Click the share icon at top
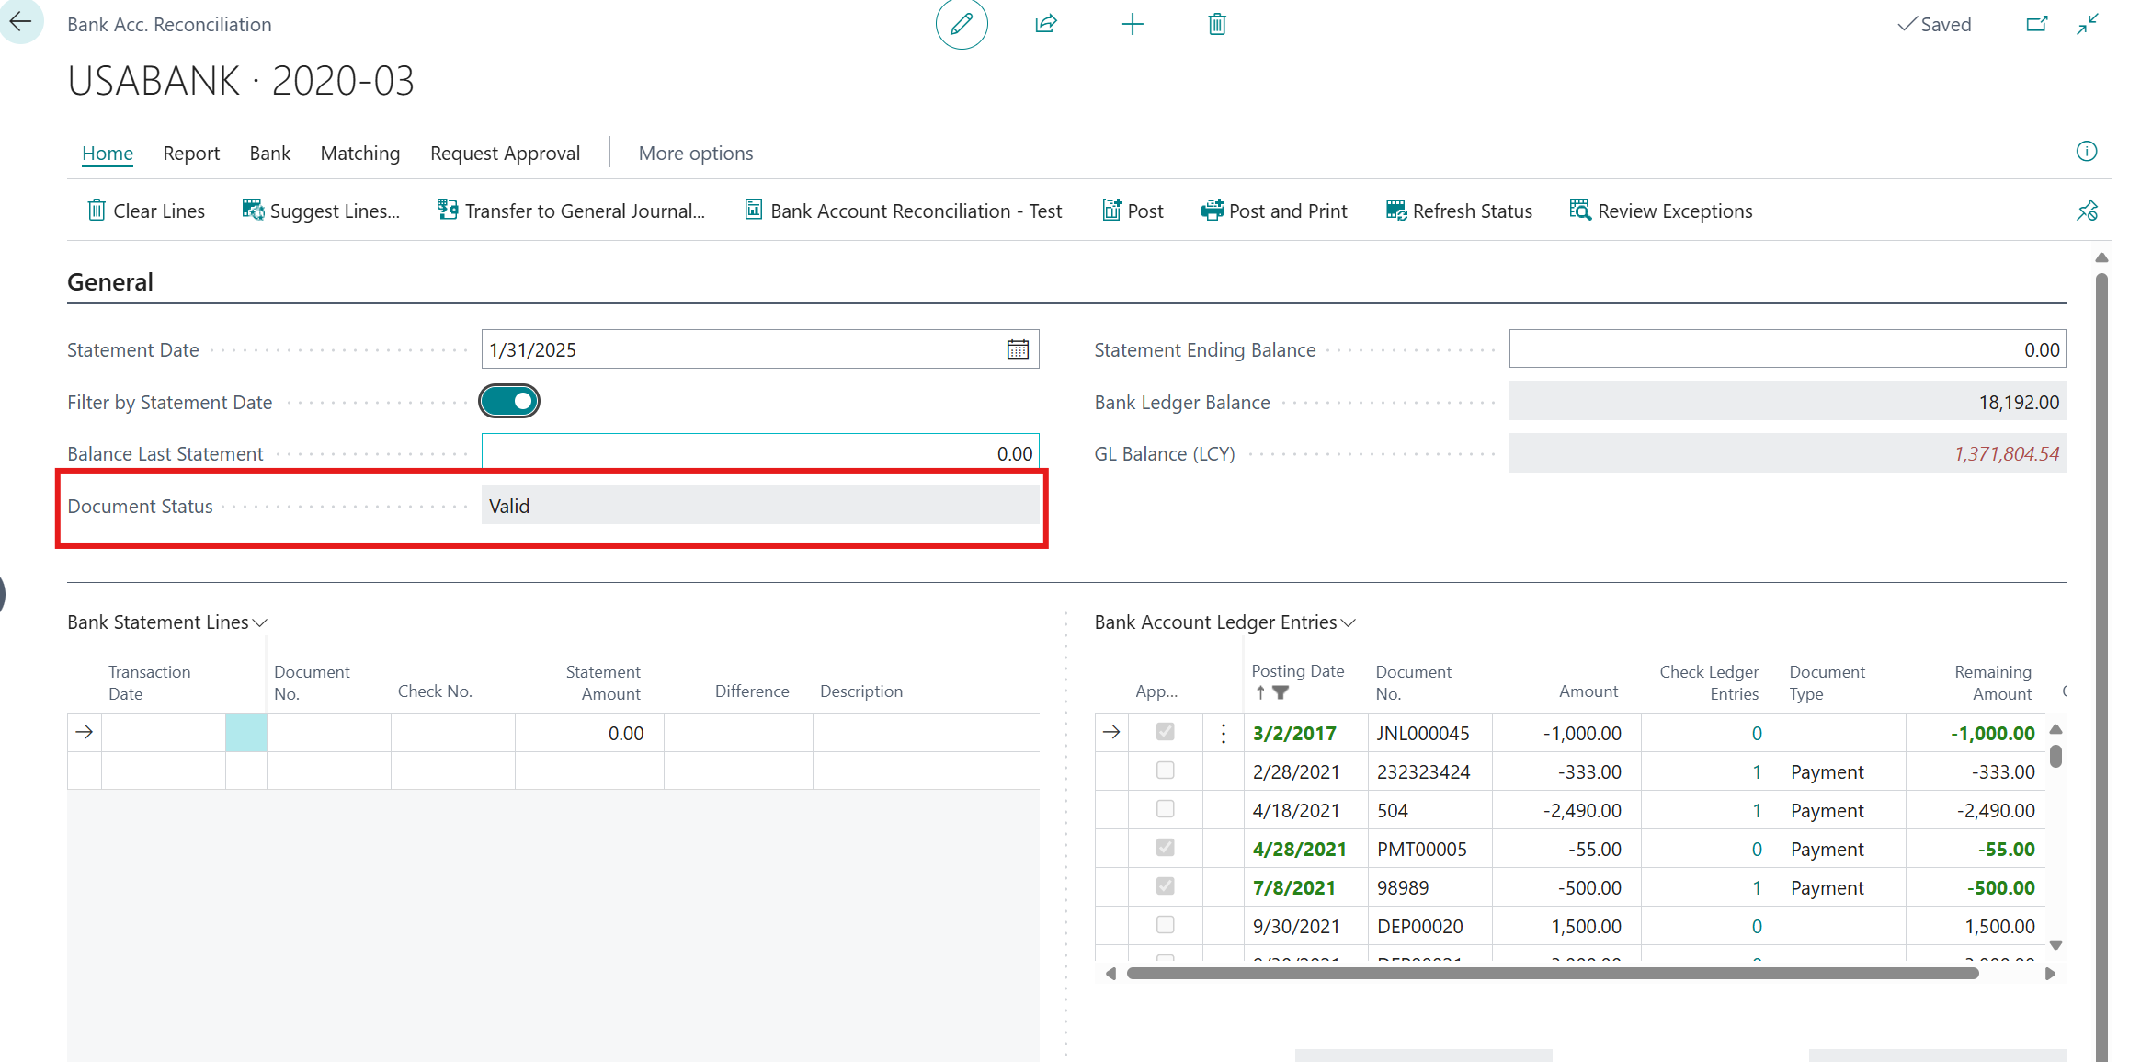The image size is (2152, 1062). (x=1046, y=25)
